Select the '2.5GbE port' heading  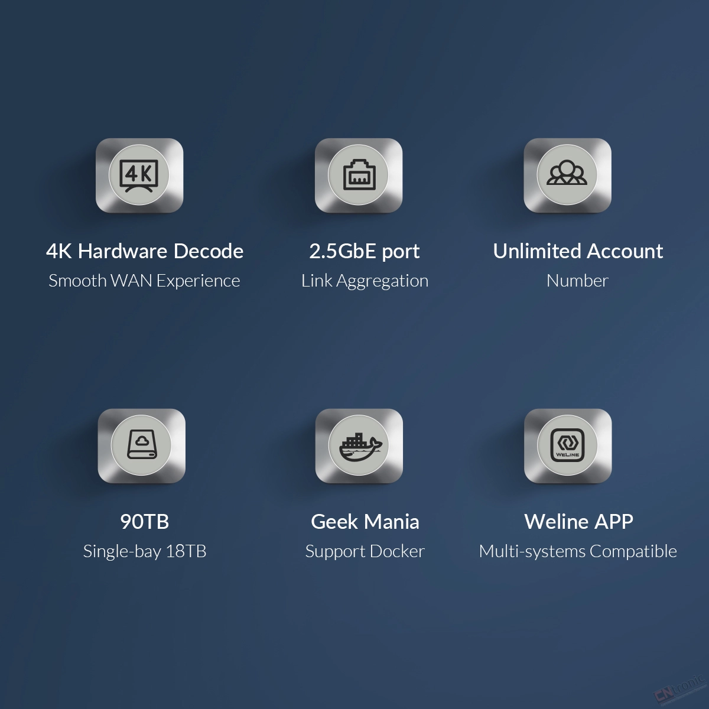(x=365, y=252)
